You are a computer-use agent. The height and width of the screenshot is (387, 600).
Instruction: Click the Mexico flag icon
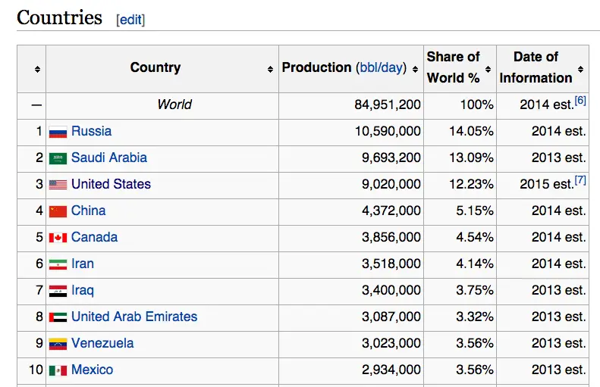tap(58, 370)
